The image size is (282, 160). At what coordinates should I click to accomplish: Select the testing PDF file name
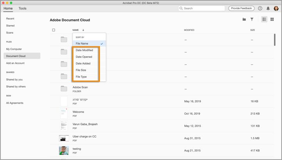77,149
